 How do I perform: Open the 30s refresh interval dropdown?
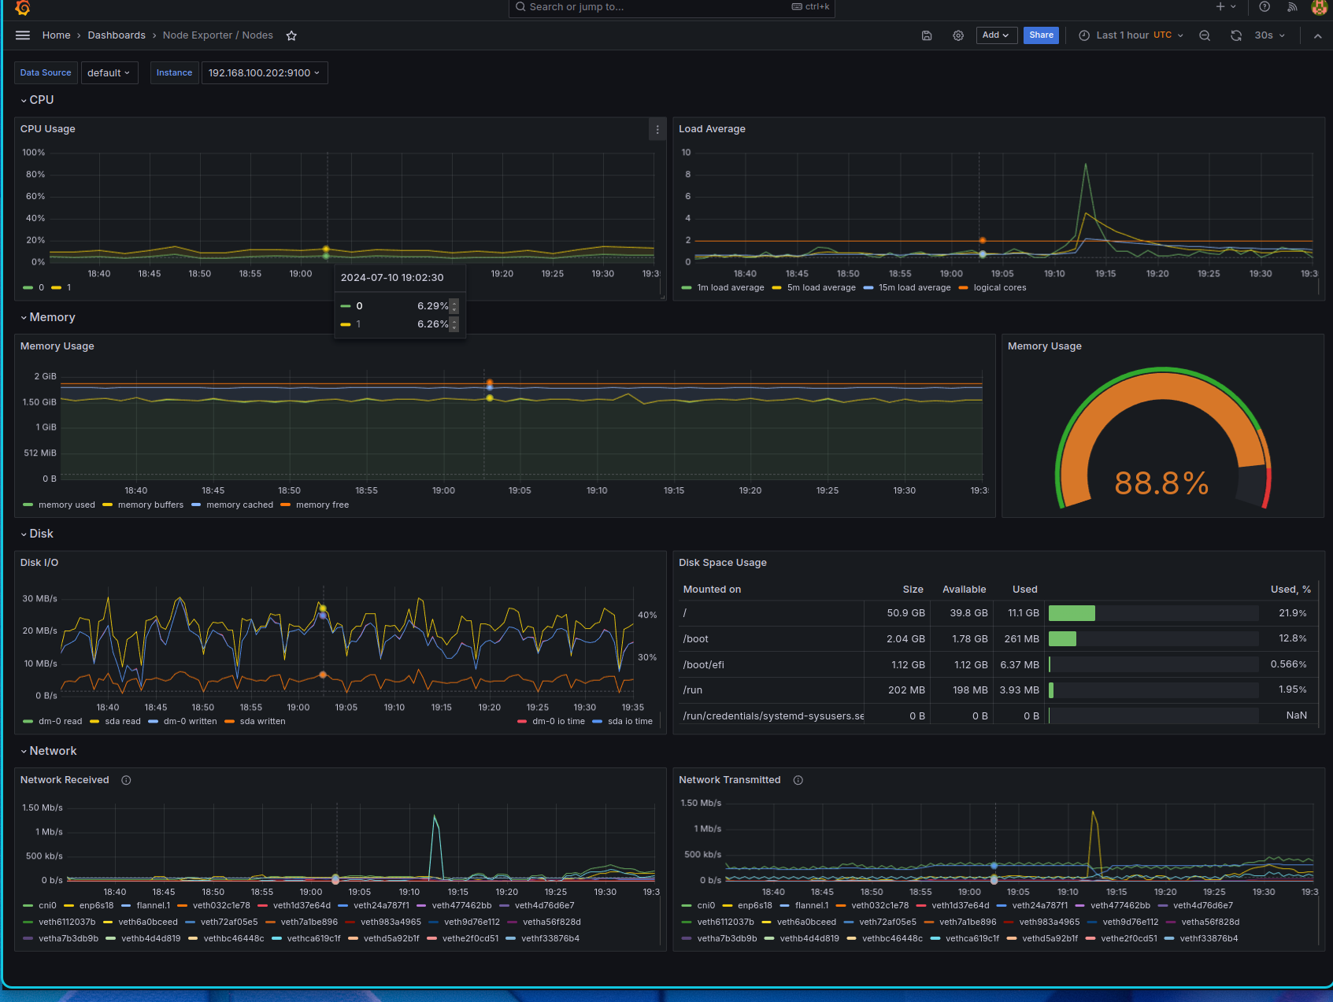1269,35
